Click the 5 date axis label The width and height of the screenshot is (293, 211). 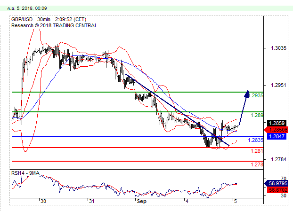click(x=236, y=201)
